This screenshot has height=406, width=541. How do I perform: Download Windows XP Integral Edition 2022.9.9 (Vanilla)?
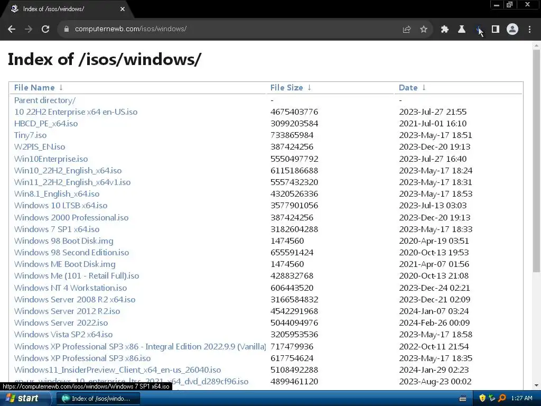[140, 347]
